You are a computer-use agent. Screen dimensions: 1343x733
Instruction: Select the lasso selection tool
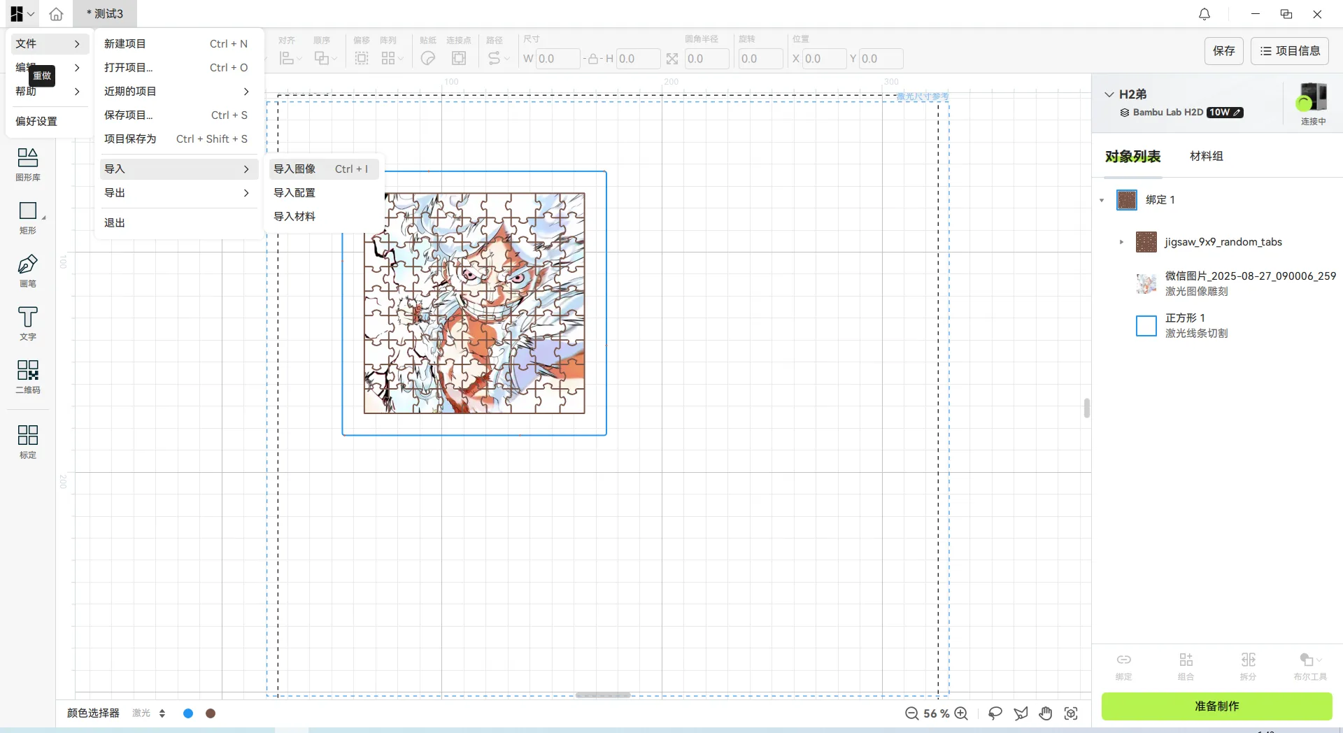995,713
